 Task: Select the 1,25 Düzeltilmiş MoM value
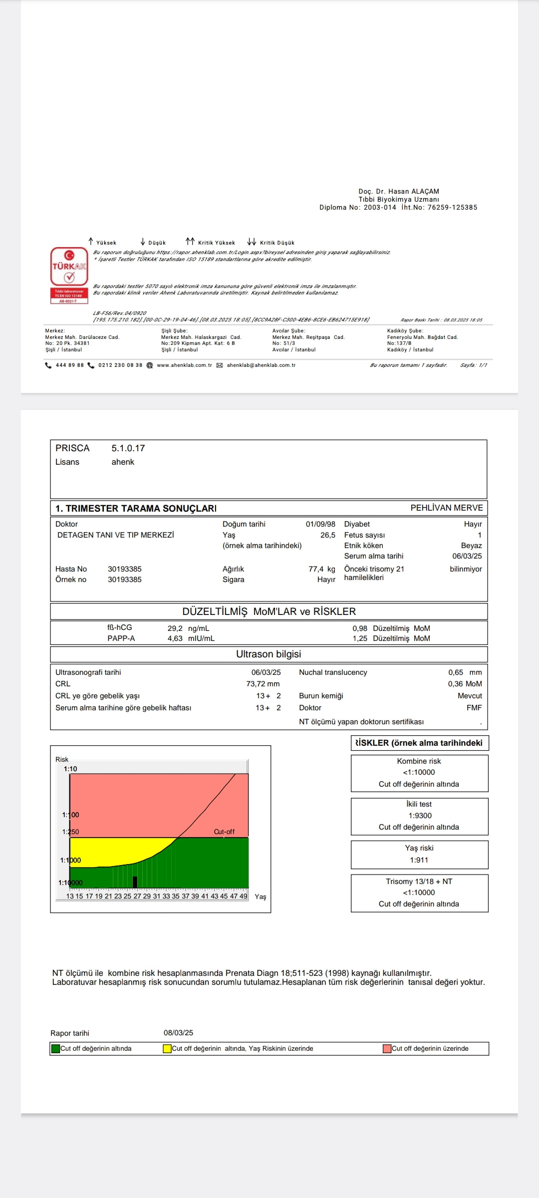pos(391,638)
